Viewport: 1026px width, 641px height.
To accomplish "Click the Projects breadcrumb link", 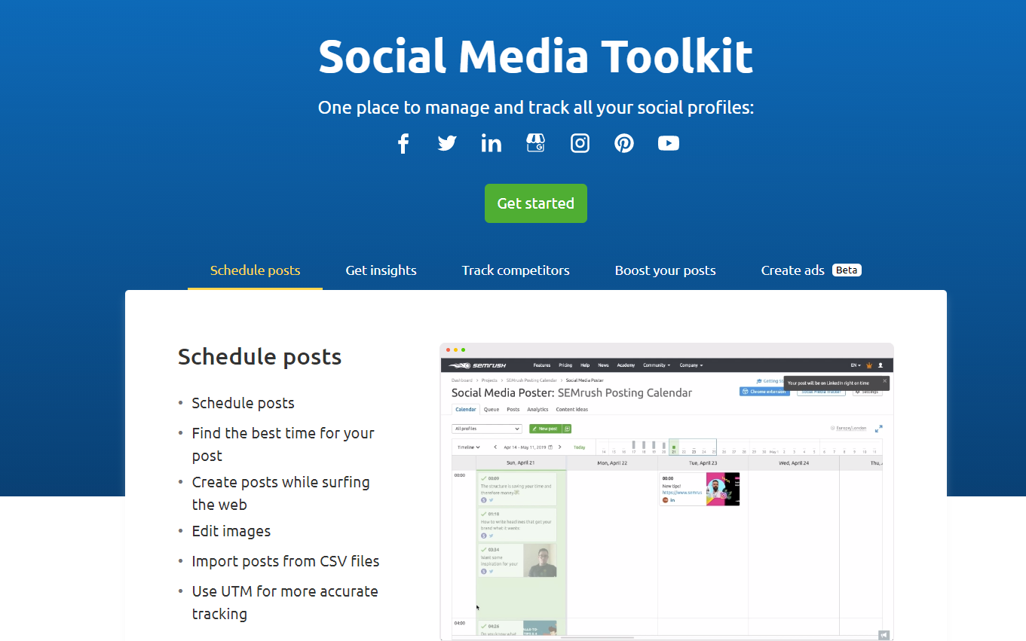I will 489,380.
